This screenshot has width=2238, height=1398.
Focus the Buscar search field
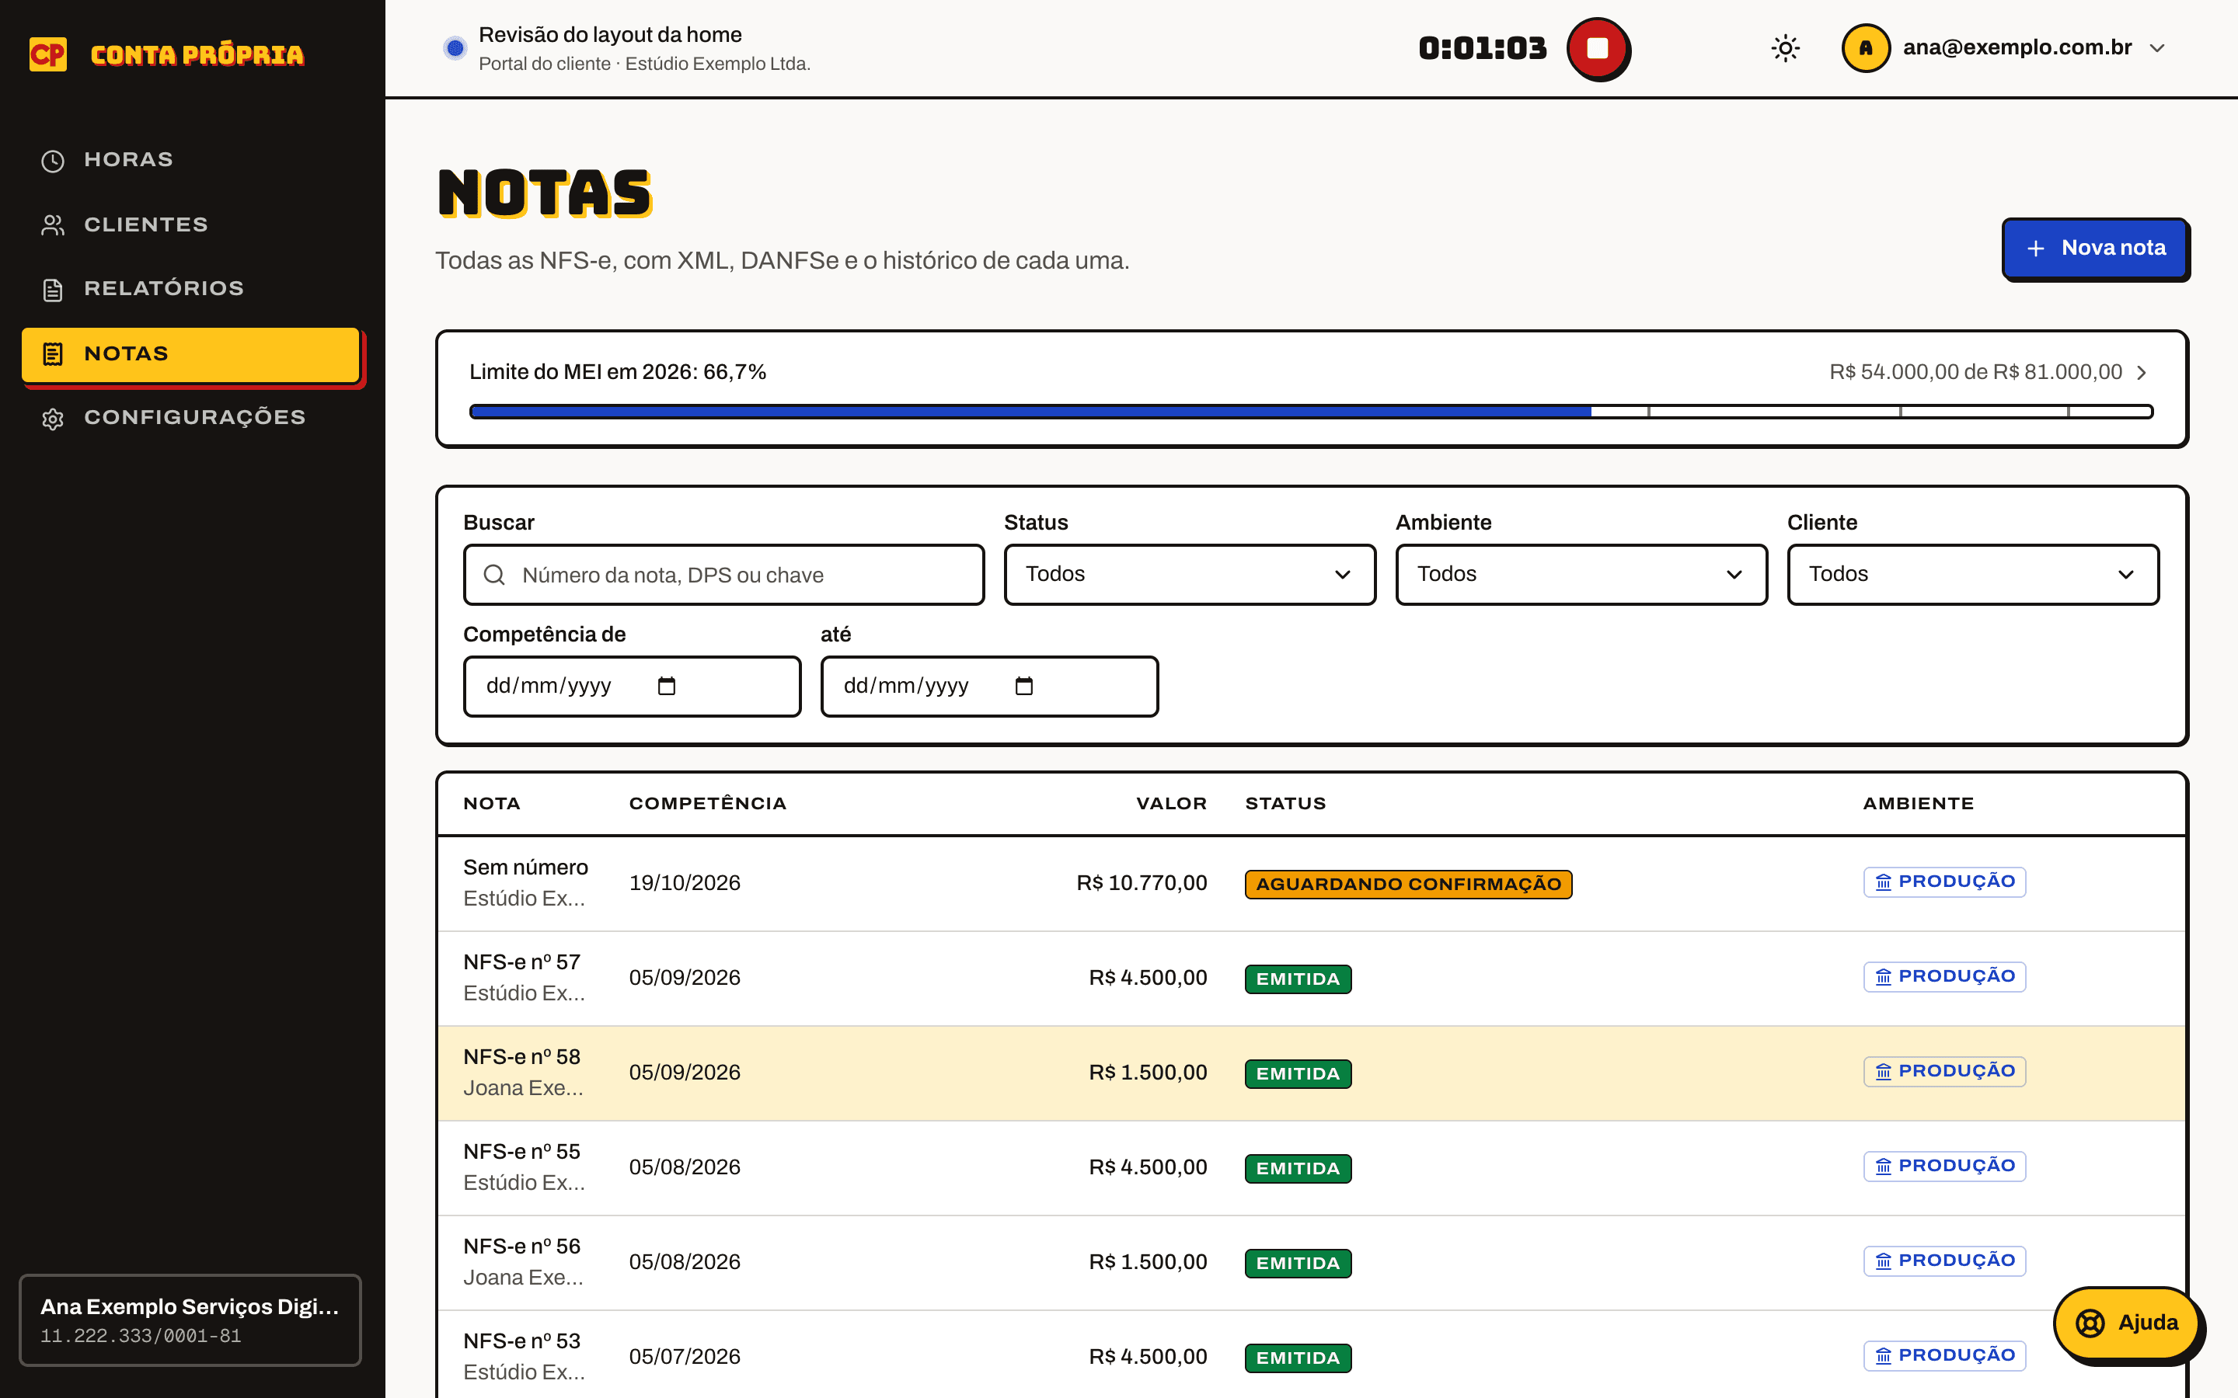(723, 575)
